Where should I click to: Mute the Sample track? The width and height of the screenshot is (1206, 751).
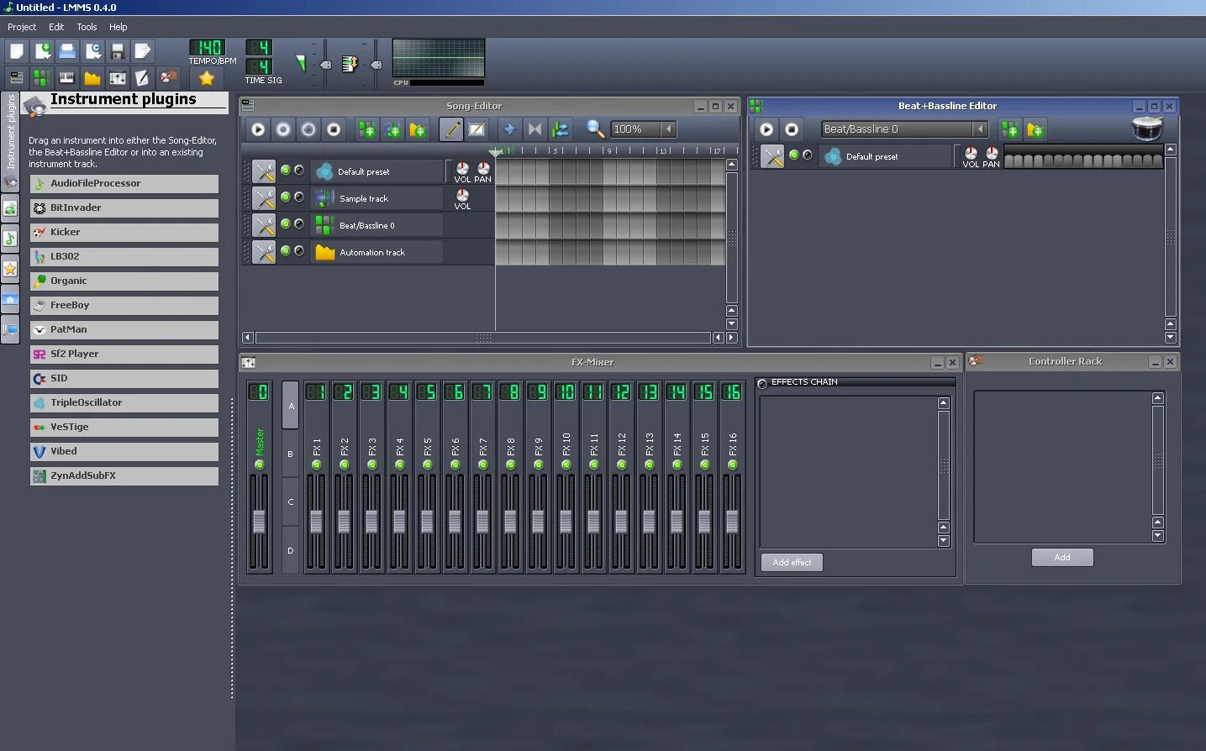[286, 197]
